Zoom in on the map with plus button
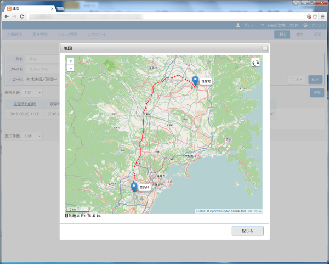The image size is (329, 264). [x=71, y=61]
